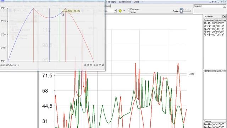The image size is (227, 128).
Task: Click the 44,5 axis label
Action: pos(47,106)
